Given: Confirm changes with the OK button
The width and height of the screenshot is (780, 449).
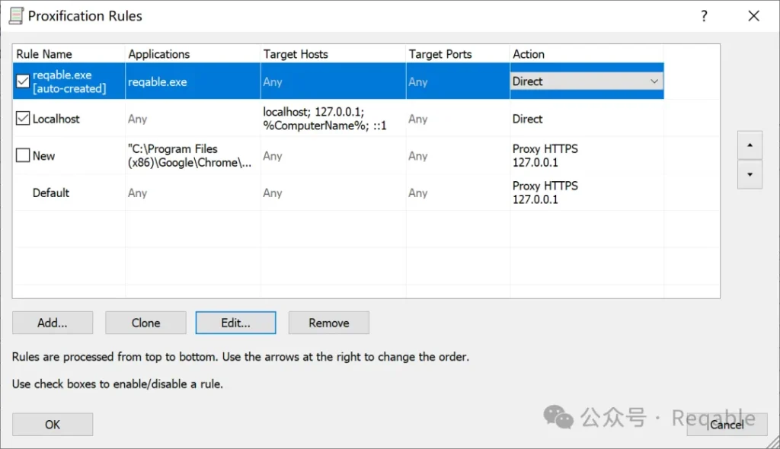Looking at the screenshot, I should (53, 425).
